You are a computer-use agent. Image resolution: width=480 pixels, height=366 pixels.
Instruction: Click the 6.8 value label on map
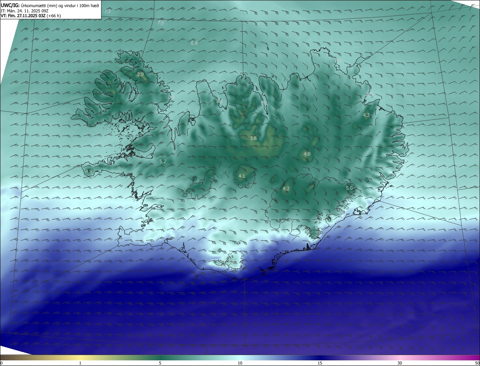coord(194,43)
